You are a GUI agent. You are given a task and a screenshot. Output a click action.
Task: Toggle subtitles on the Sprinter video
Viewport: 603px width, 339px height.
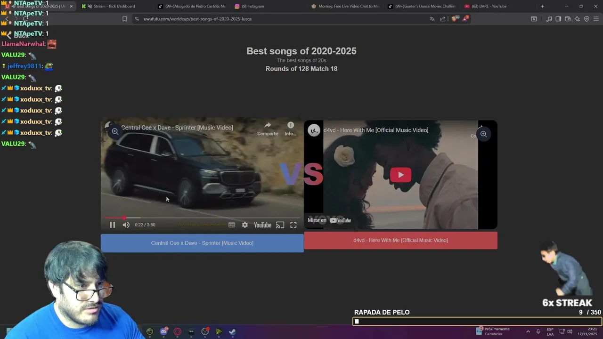[x=232, y=225]
